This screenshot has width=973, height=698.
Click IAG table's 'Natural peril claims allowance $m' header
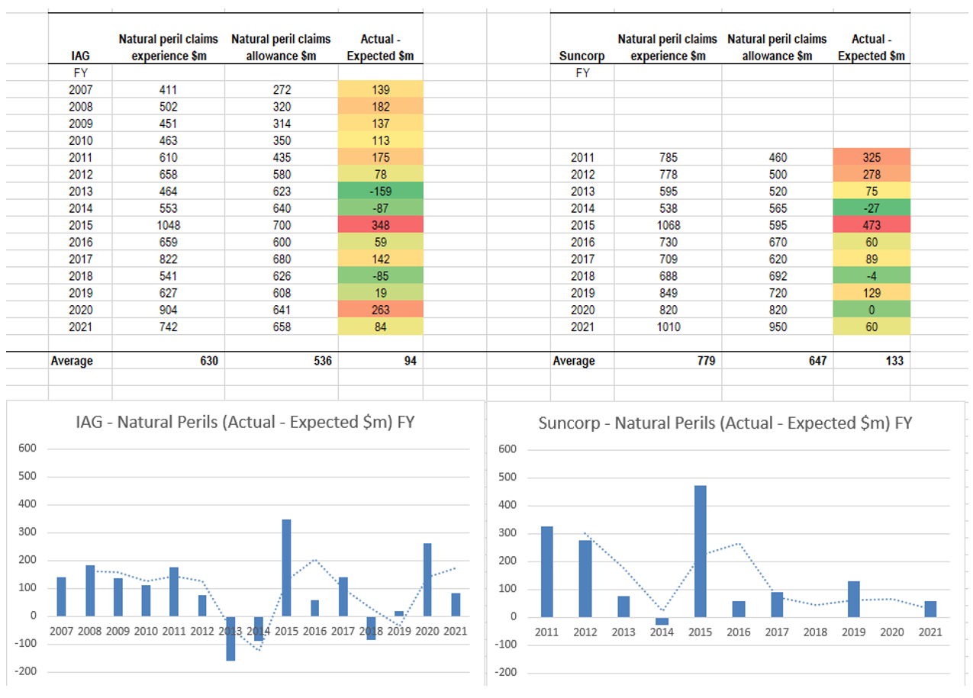pyautogui.click(x=282, y=47)
